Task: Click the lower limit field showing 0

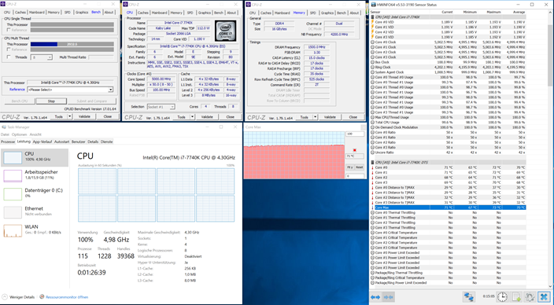Action: [x=355, y=176]
